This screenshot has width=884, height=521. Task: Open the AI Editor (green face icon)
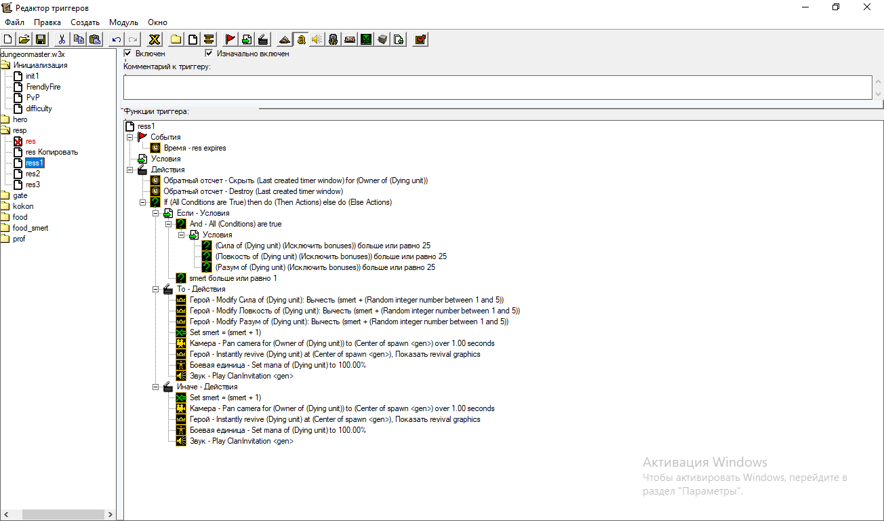coord(366,39)
